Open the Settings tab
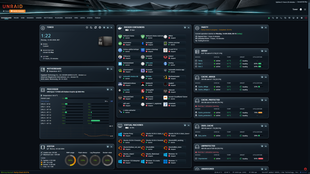 pos(48,18)
